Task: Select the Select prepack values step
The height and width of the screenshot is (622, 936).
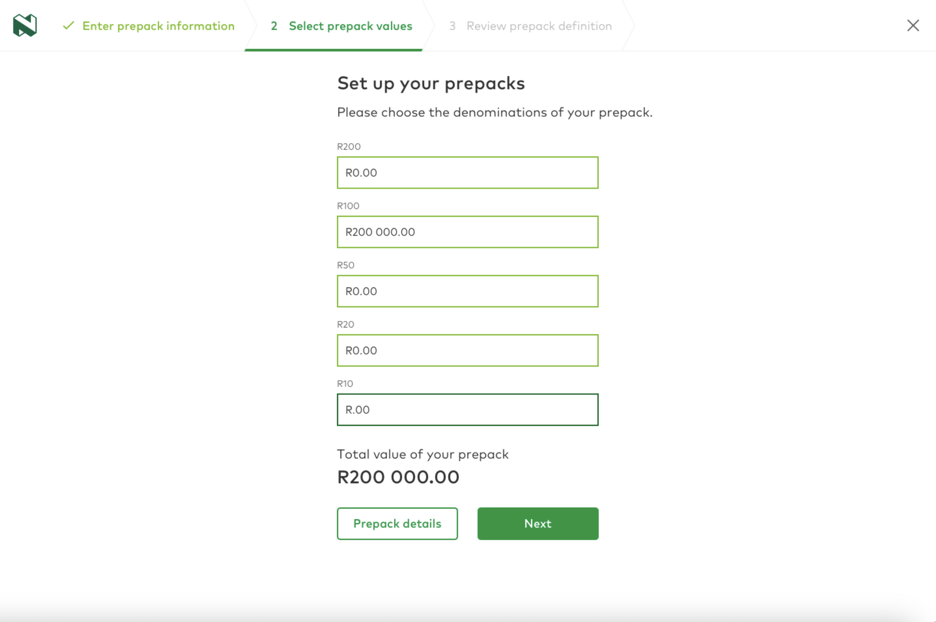Action: tap(350, 26)
